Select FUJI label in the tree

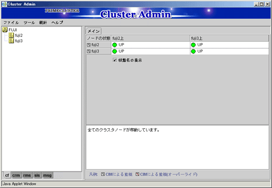click(x=13, y=30)
